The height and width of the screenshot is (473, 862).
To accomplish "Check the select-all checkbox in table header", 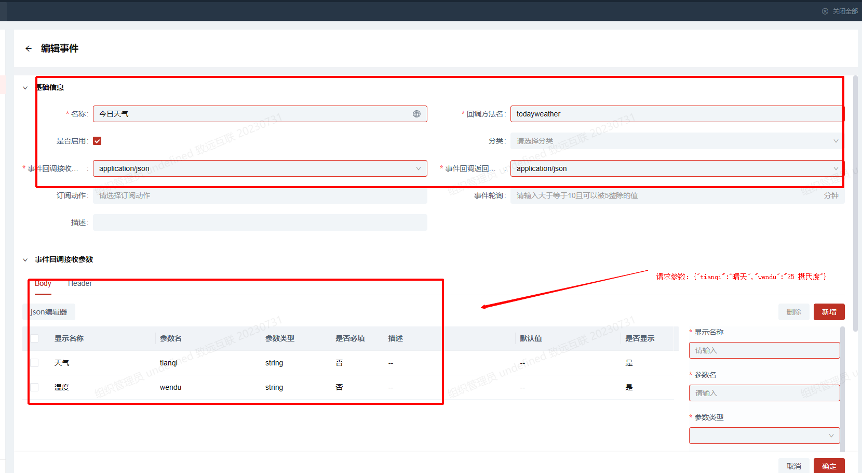I will (x=34, y=338).
